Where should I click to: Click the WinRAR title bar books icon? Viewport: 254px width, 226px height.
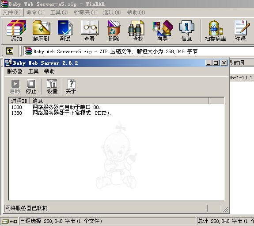coord(4,4)
